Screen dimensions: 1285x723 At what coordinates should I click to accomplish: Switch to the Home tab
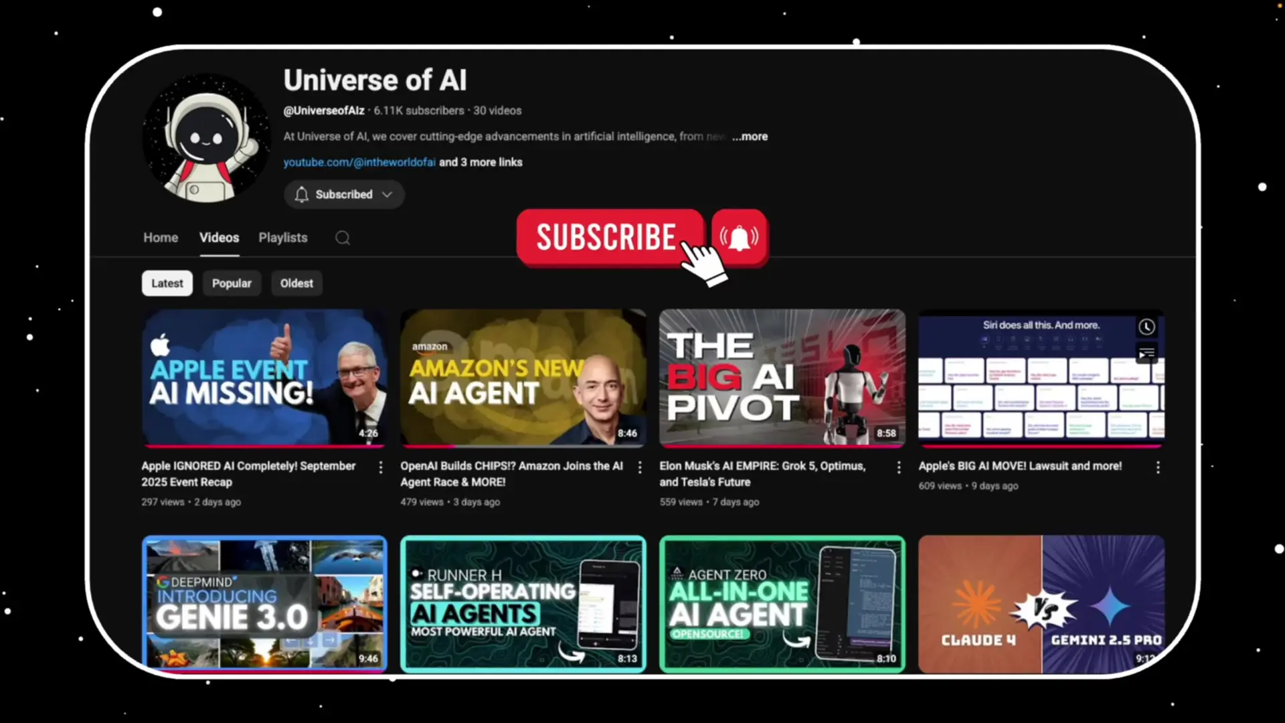161,238
